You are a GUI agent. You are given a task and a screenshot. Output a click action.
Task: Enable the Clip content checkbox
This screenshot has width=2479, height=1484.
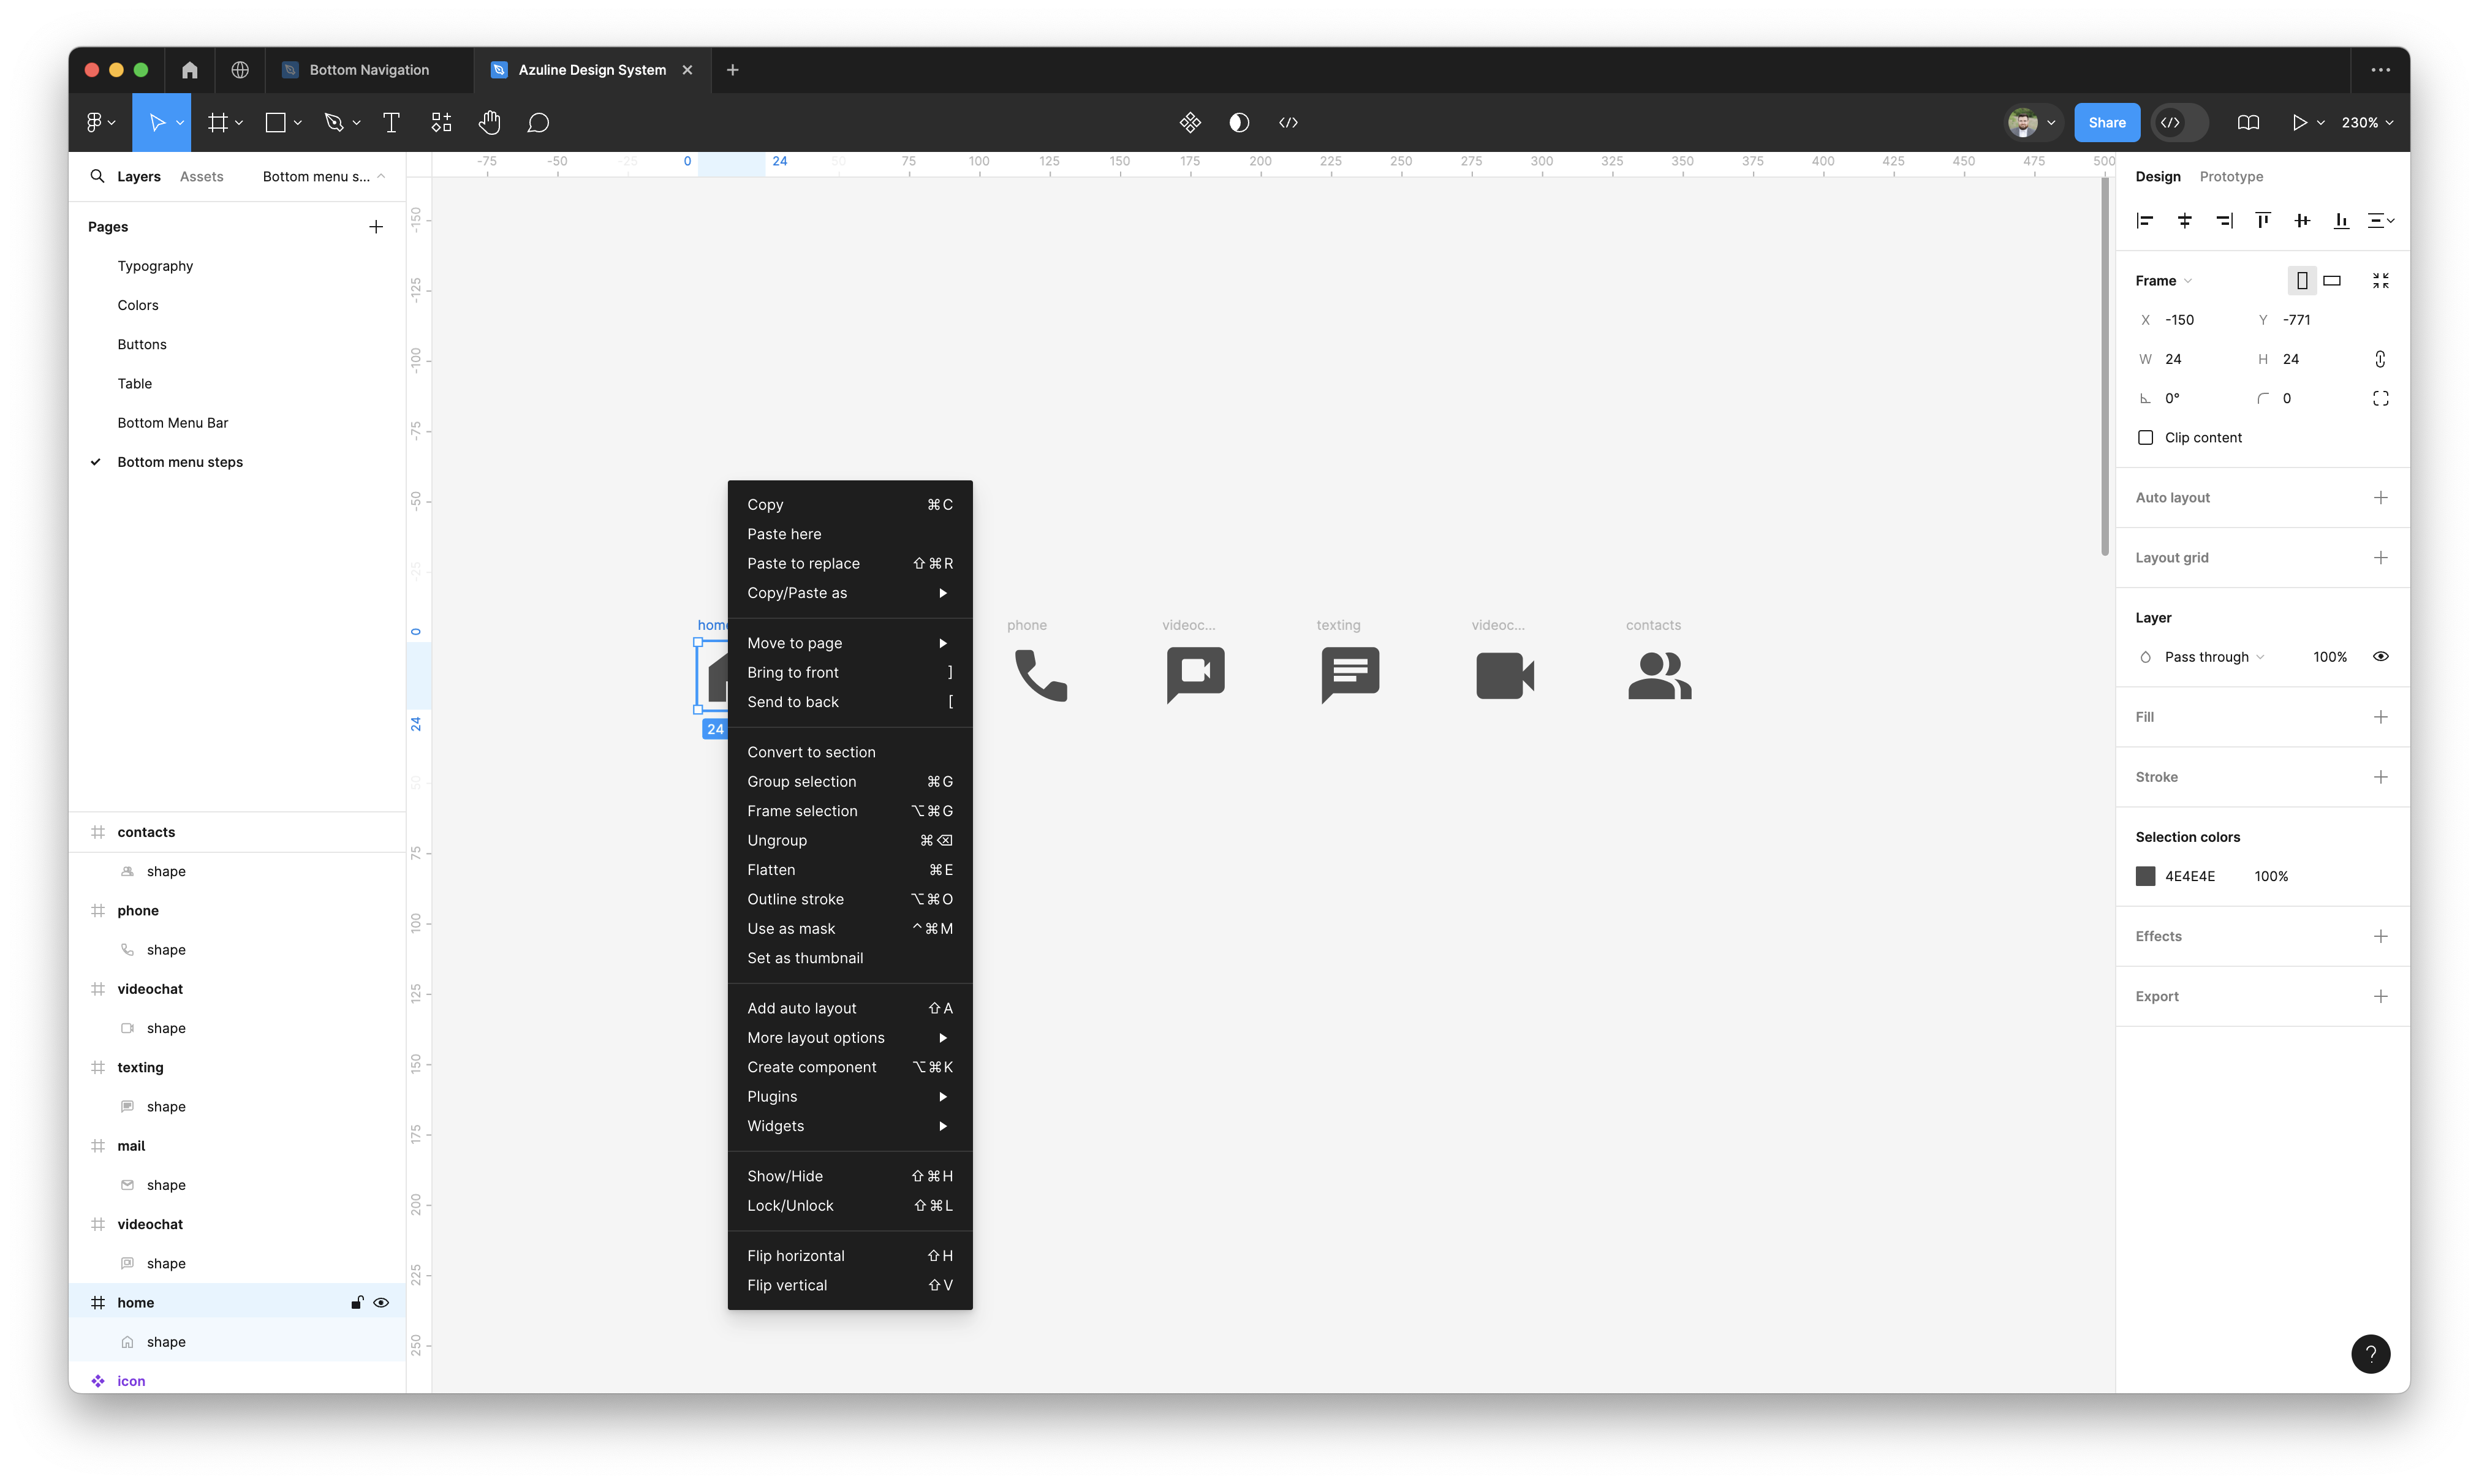coord(2145,438)
